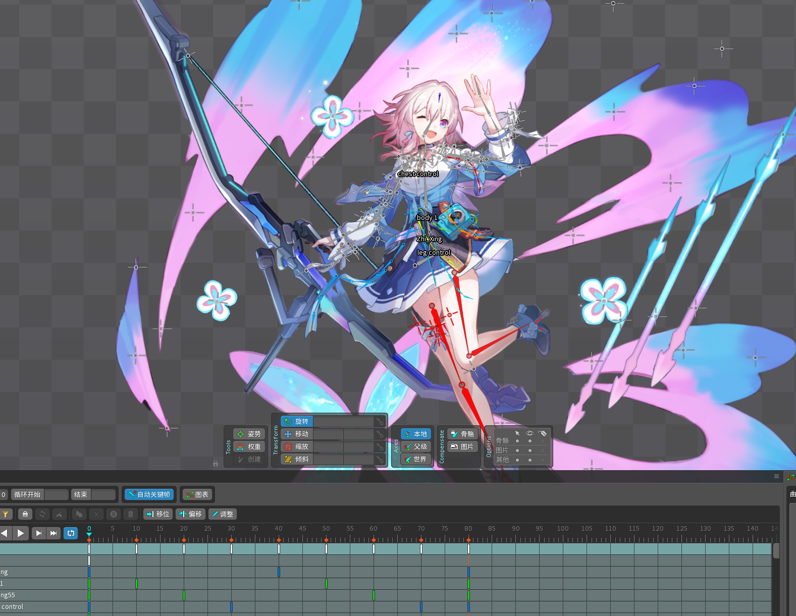Toggle 骨骼 bone compensation
Screen dimensions: 796x616
462,434
